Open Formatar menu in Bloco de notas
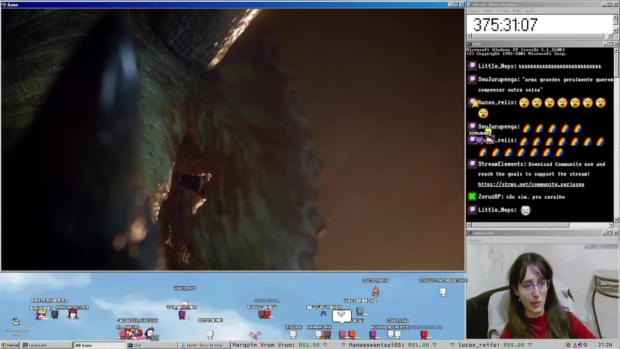 [x=502, y=11]
